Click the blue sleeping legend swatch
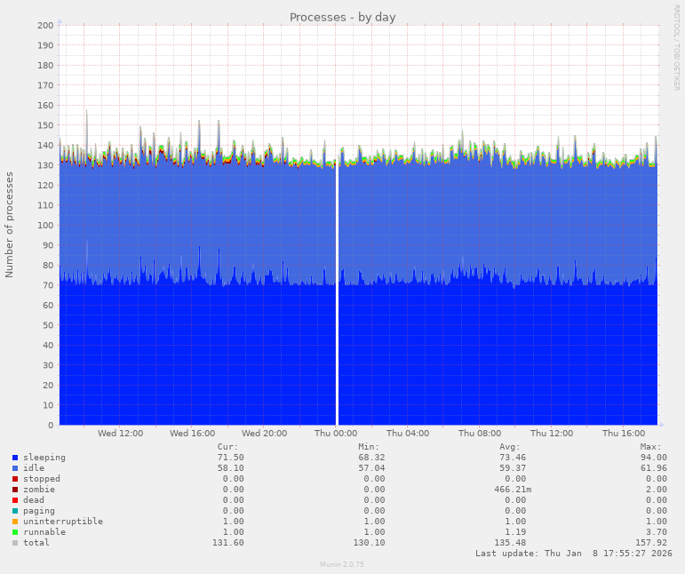The width and height of the screenshot is (685, 574). coord(15,458)
